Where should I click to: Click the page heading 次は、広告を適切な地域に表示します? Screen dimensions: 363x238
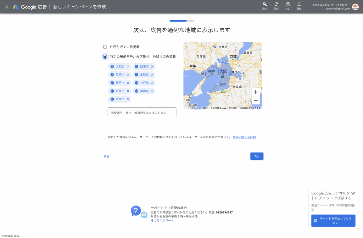tap(182, 30)
